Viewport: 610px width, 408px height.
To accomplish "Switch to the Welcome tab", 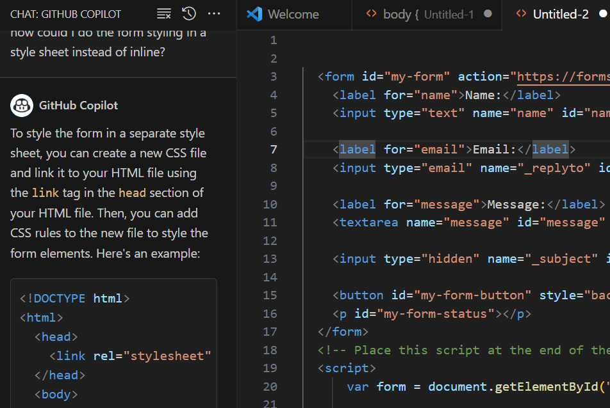I will 293,14.
